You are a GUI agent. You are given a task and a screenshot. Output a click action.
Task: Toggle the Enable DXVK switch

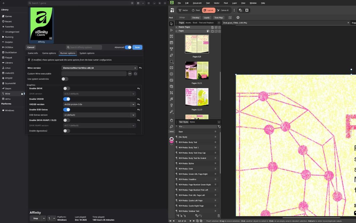coord(67,88)
